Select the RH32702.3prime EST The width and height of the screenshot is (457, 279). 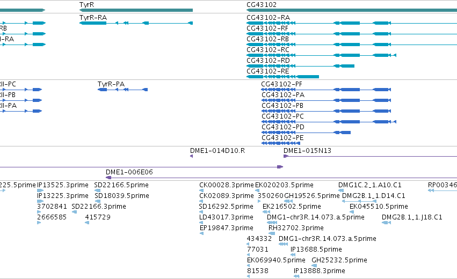coord(296,228)
